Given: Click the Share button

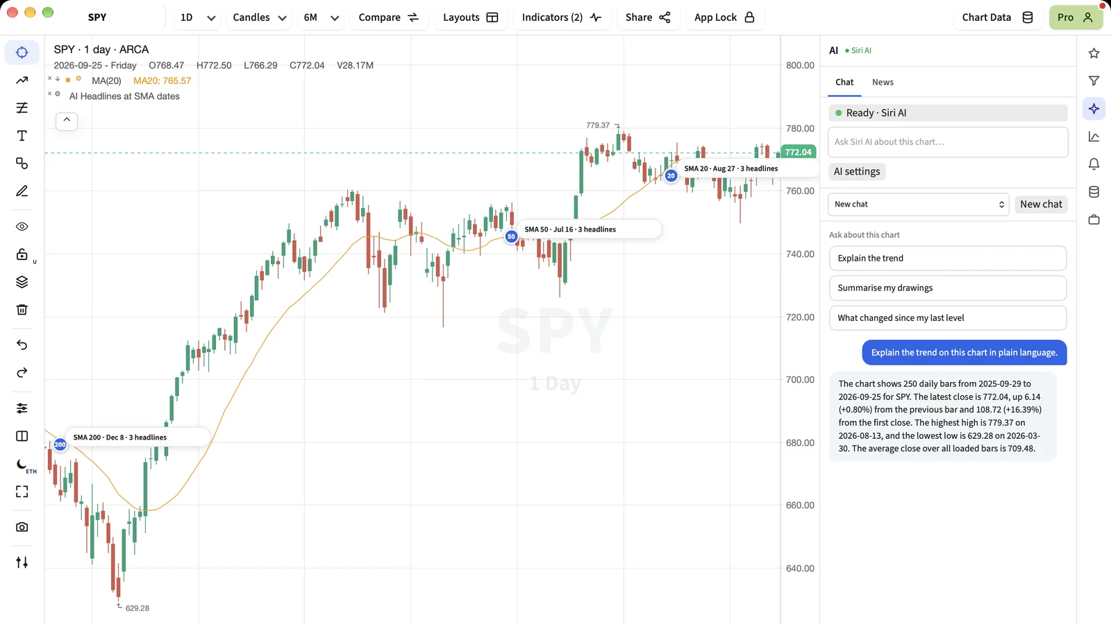Looking at the screenshot, I should pyautogui.click(x=647, y=17).
